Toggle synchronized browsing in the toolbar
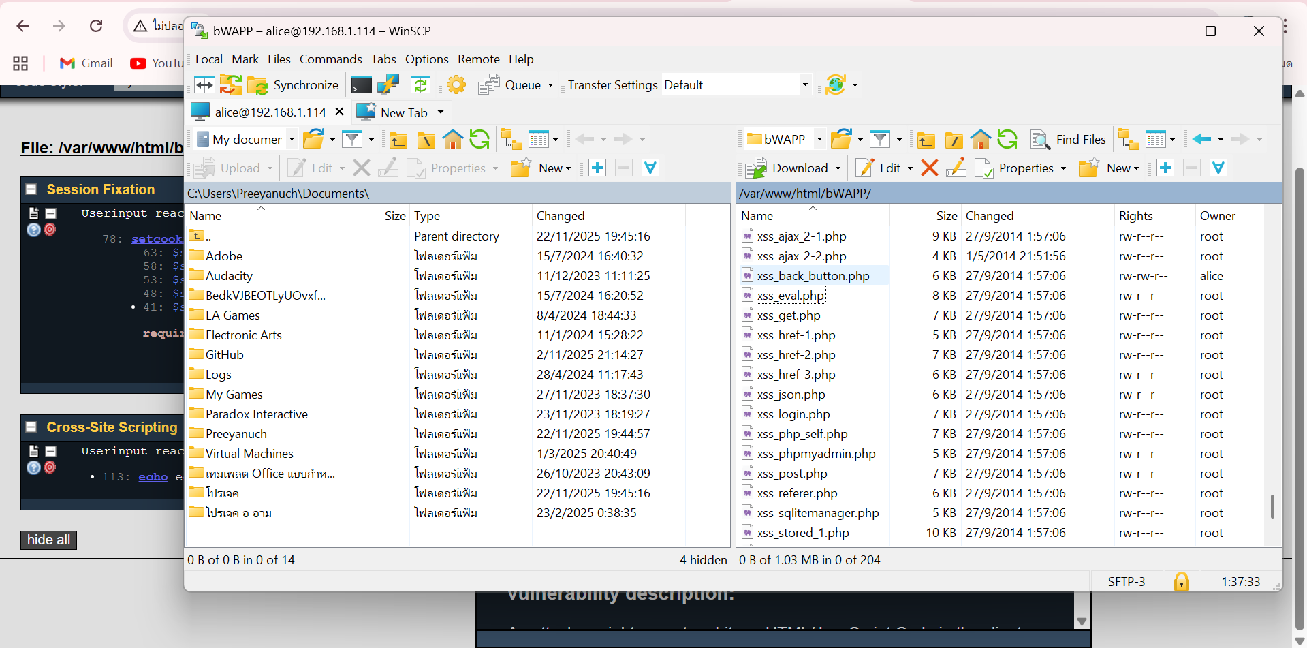1307x648 pixels. click(420, 85)
